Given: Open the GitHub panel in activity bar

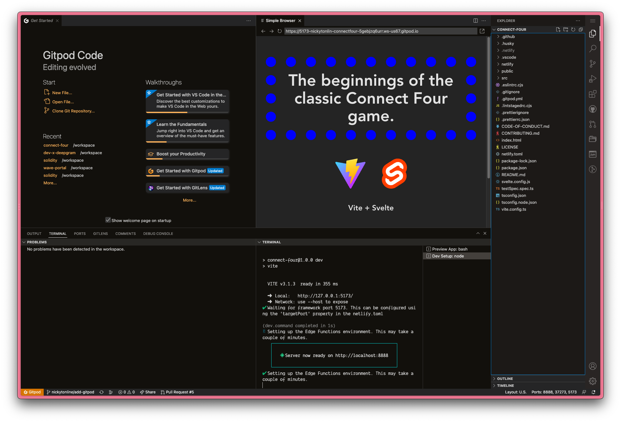Looking at the screenshot, I should 592,109.
